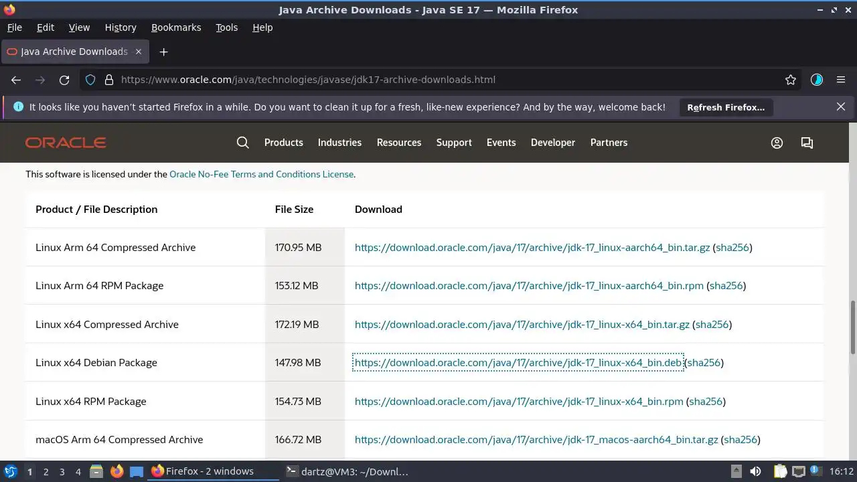The height and width of the screenshot is (482, 857).
Task: Open Firefox application hamburger menu
Action: (841, 80)
